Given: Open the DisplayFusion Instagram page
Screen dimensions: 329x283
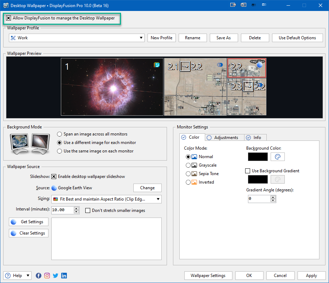Looking at the screenshot, I should 47,276.
